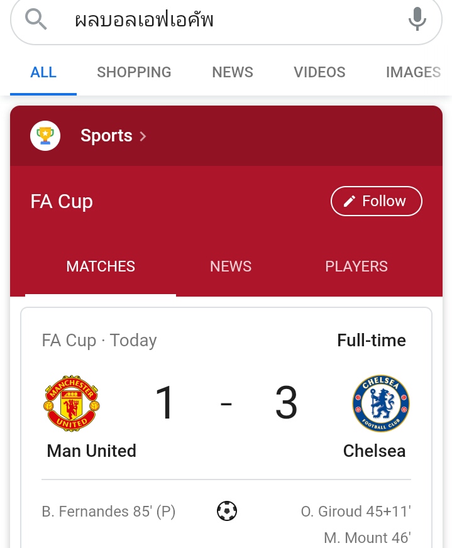
Task: Select the MATCHES tab in FA Cup
Action: pos(101,266)
